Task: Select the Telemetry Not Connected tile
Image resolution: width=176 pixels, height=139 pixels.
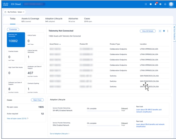Action: [16, 40]
